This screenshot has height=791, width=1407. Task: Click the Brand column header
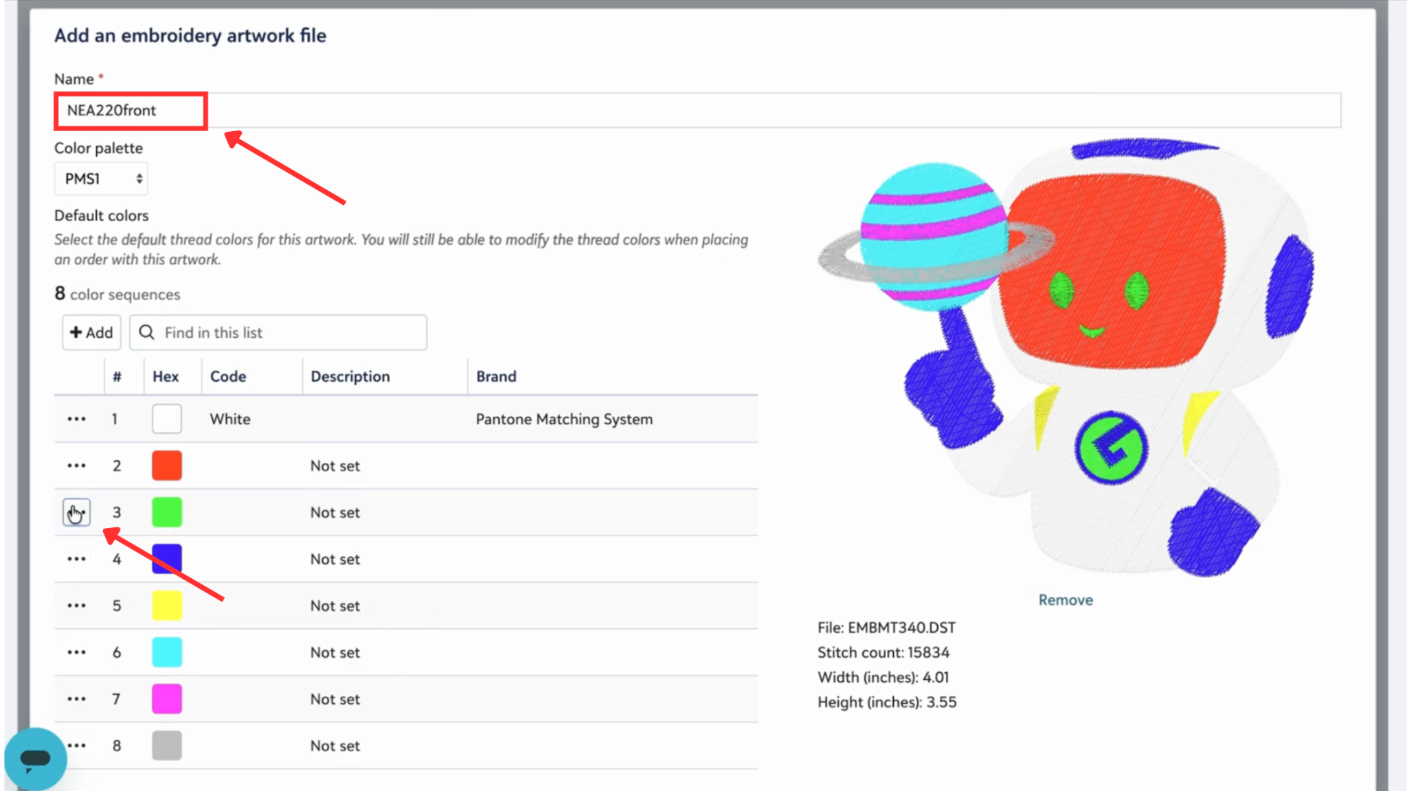[x=496, y=376]
